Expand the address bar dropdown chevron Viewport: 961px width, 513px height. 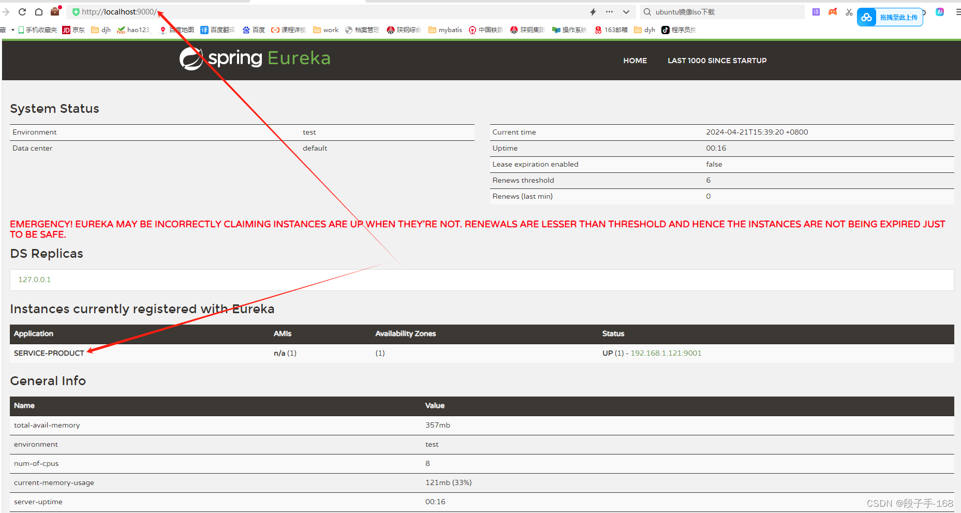tap(626, 12)
